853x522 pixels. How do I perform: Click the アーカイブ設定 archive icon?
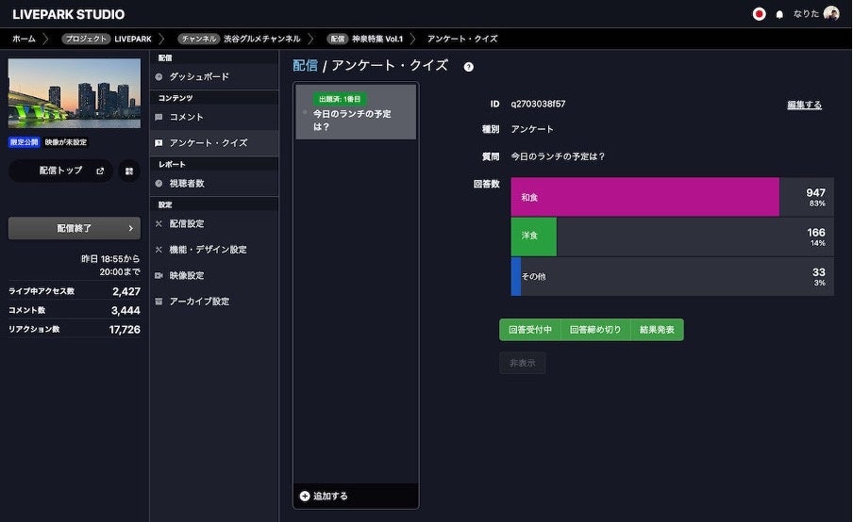[x=159, y=302]
